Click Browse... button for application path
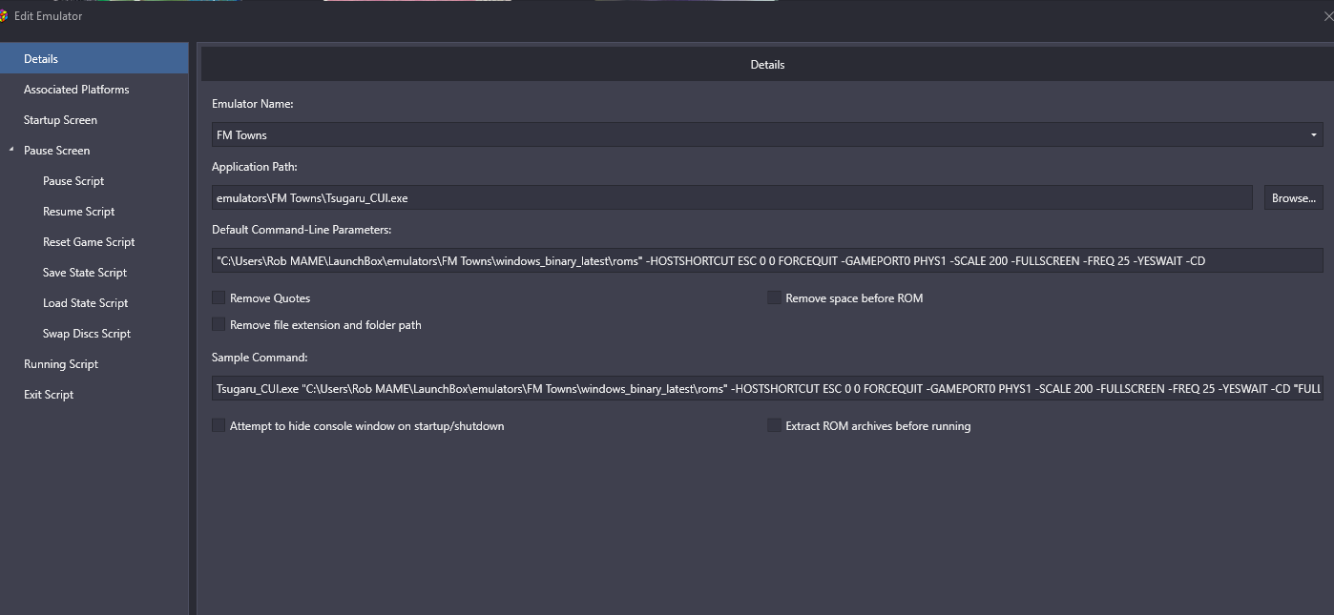Viewport: 1334px width, 615px height. [x=1294, y=197]
